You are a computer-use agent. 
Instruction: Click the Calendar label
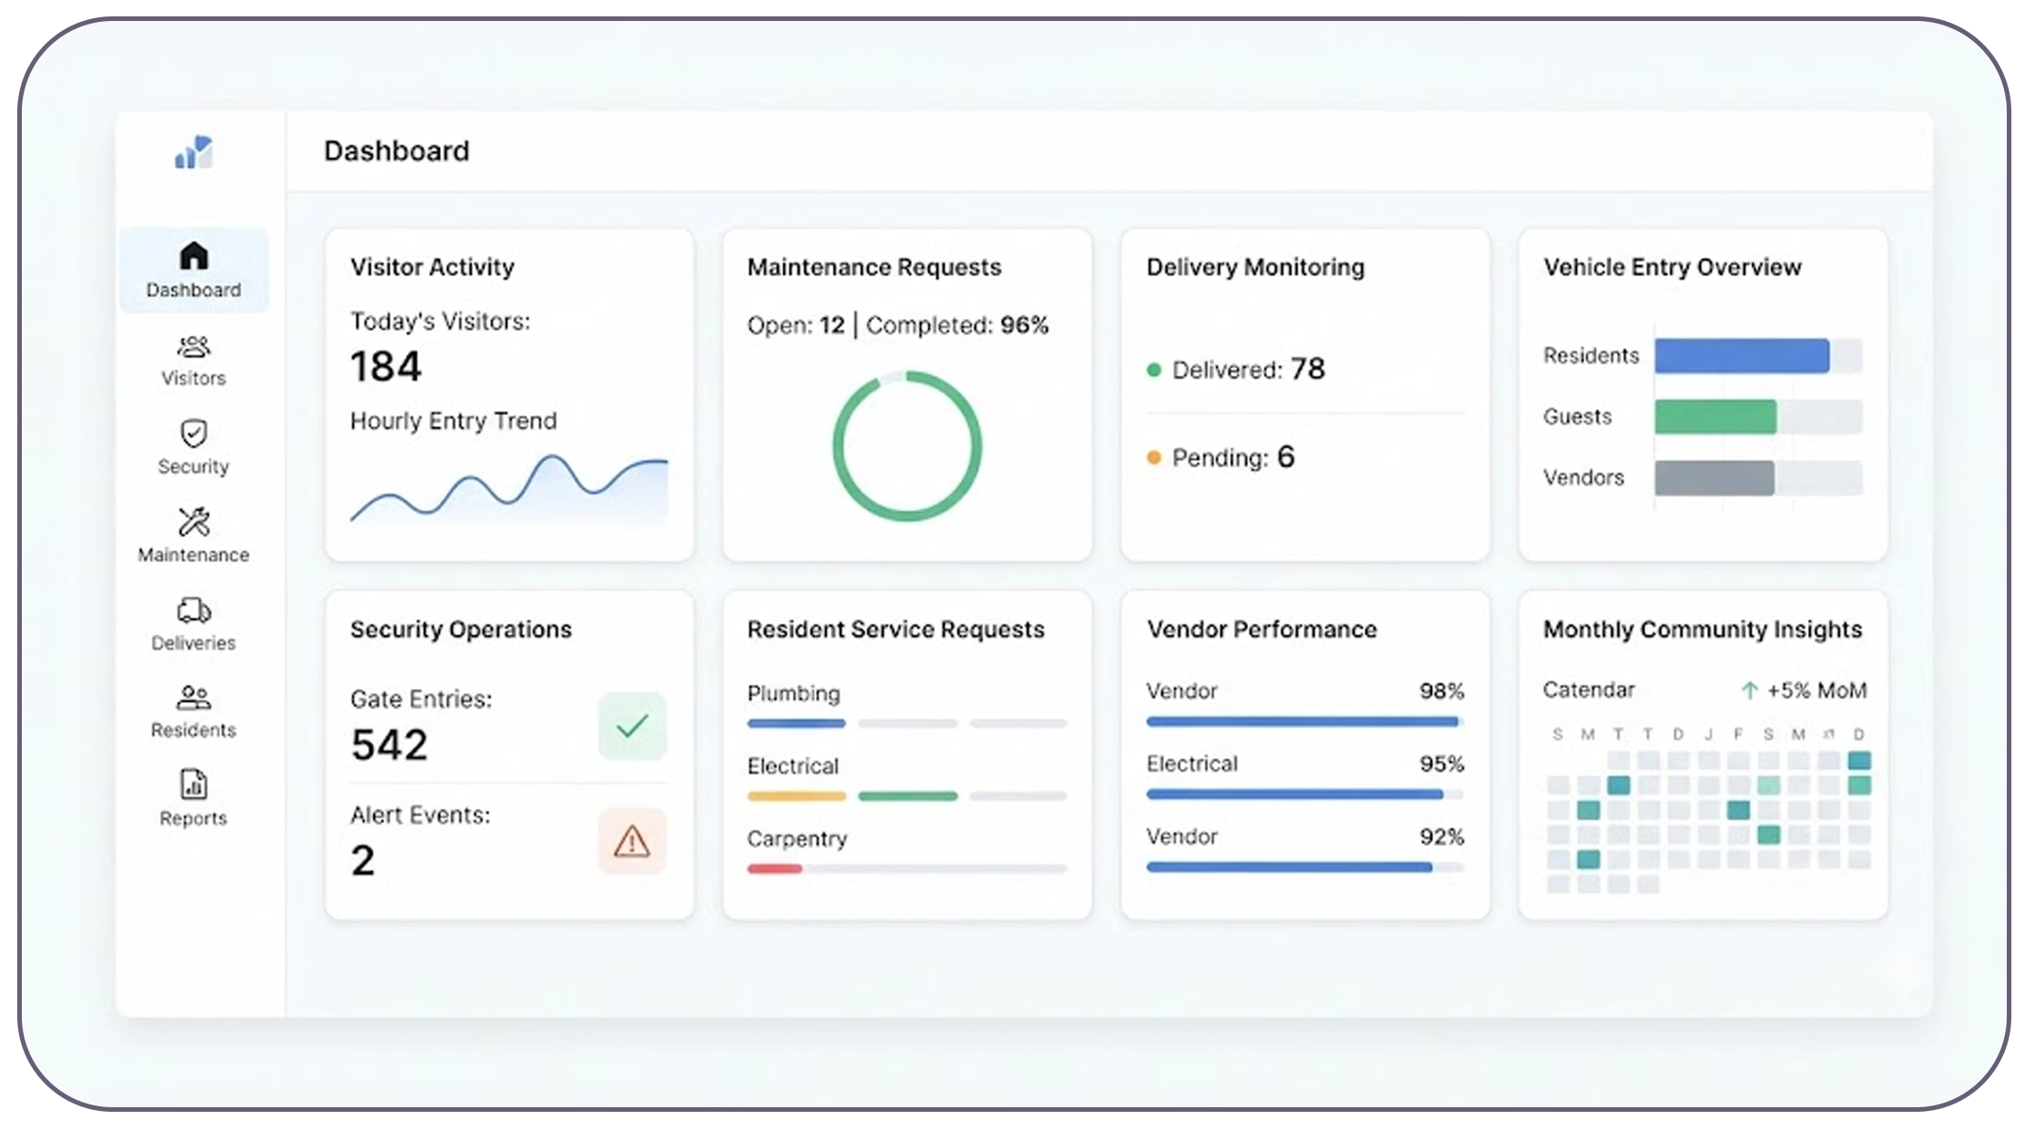[1589, 690]
